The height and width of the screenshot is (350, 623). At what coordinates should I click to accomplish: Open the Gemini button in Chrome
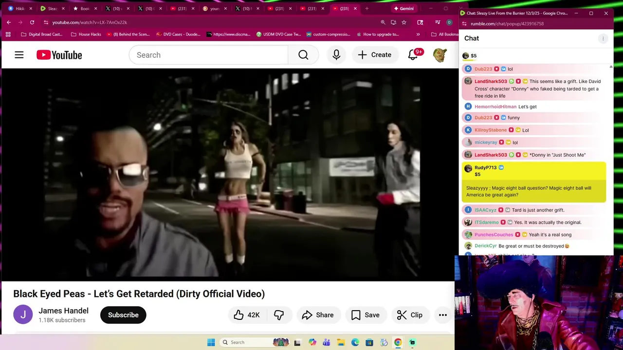tap(403, 8)
